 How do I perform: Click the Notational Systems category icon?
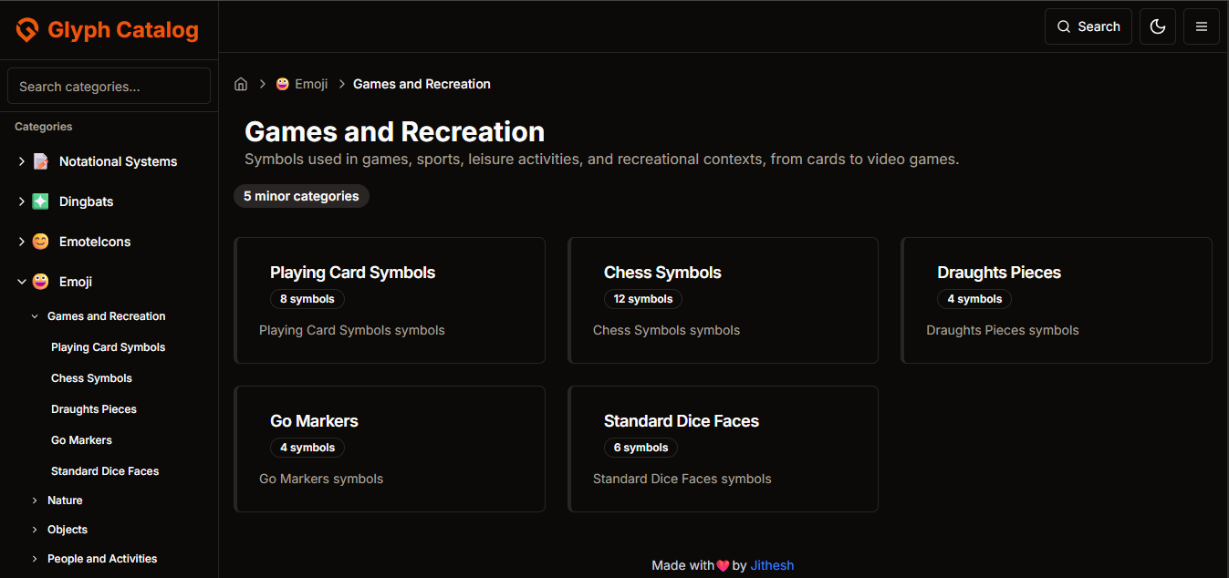point(40,160)
